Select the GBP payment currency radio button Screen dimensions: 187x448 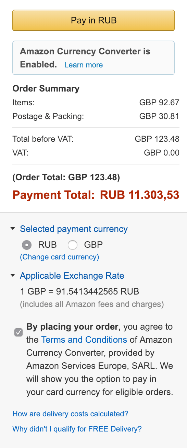click(x=73, y=245)
